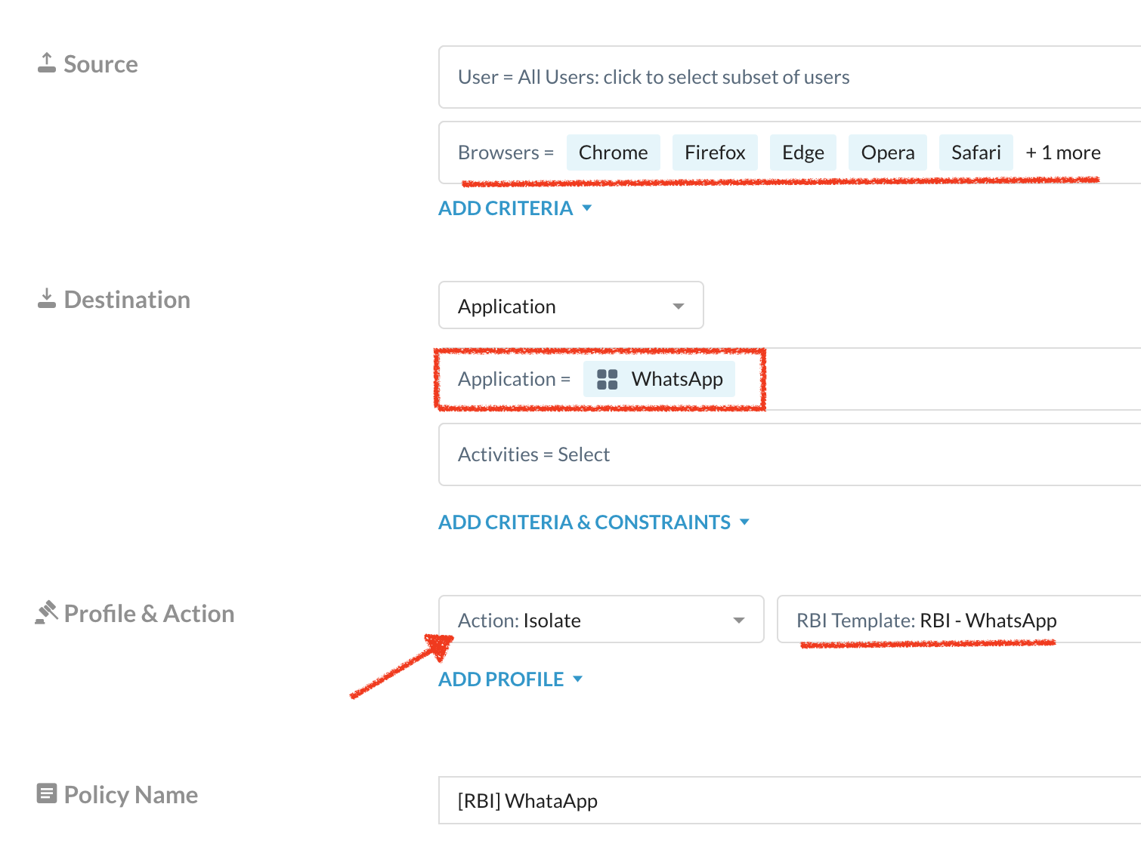Viewport: 1141px width, 844px height.
Task: Click the Destination section heading
Action: [x=127, y=300]
